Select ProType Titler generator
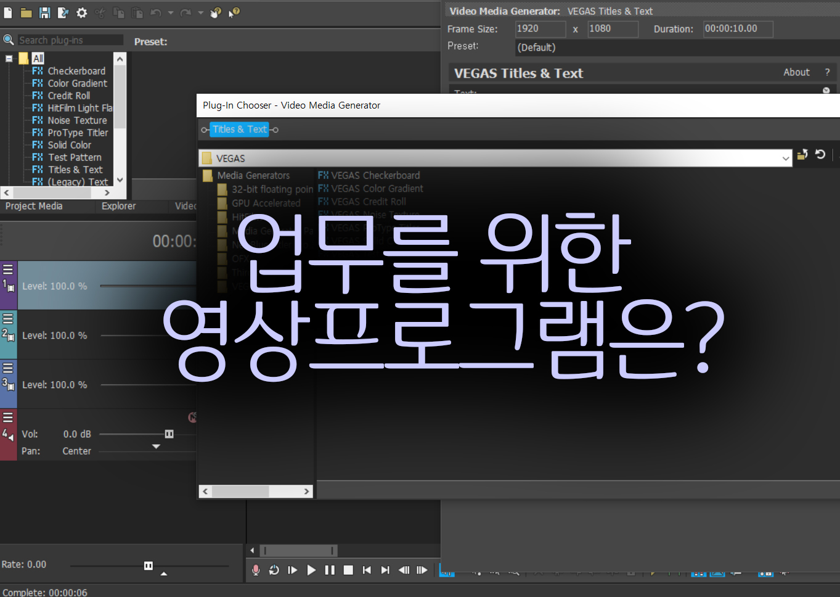Image resolution: width=840 pixels, height=597 pixels. [78, 133]
